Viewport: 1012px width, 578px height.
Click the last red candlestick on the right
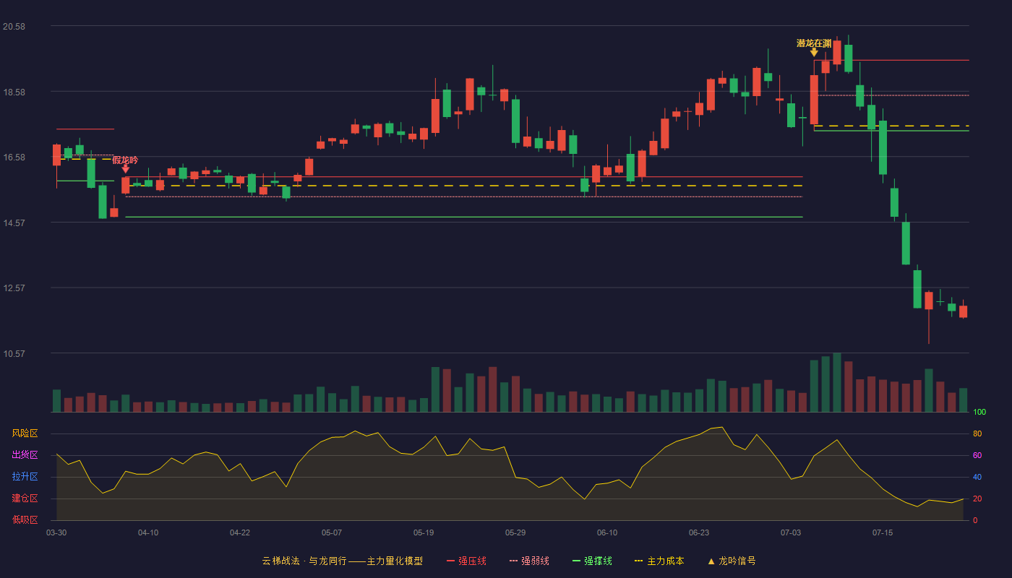963,311
